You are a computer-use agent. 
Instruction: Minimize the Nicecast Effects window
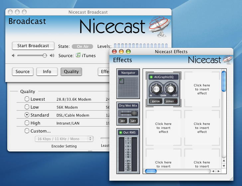121,51
